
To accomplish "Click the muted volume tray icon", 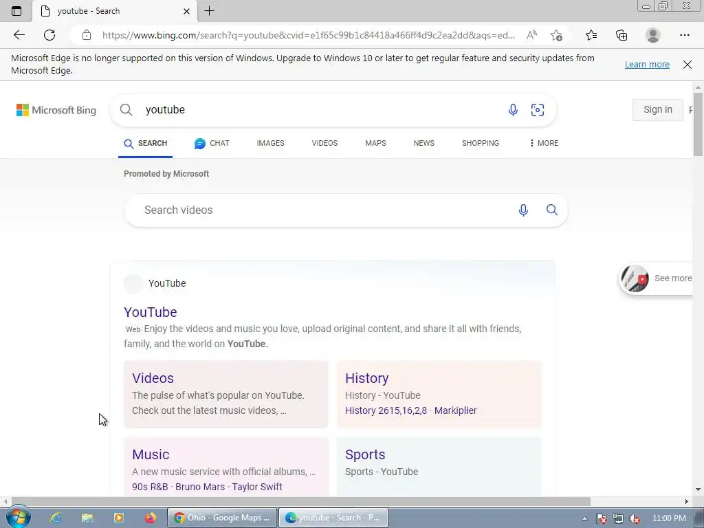I will tap(634, 518).
